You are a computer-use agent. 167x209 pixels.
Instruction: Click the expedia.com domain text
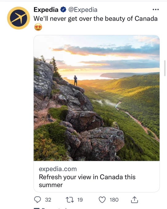58,169
